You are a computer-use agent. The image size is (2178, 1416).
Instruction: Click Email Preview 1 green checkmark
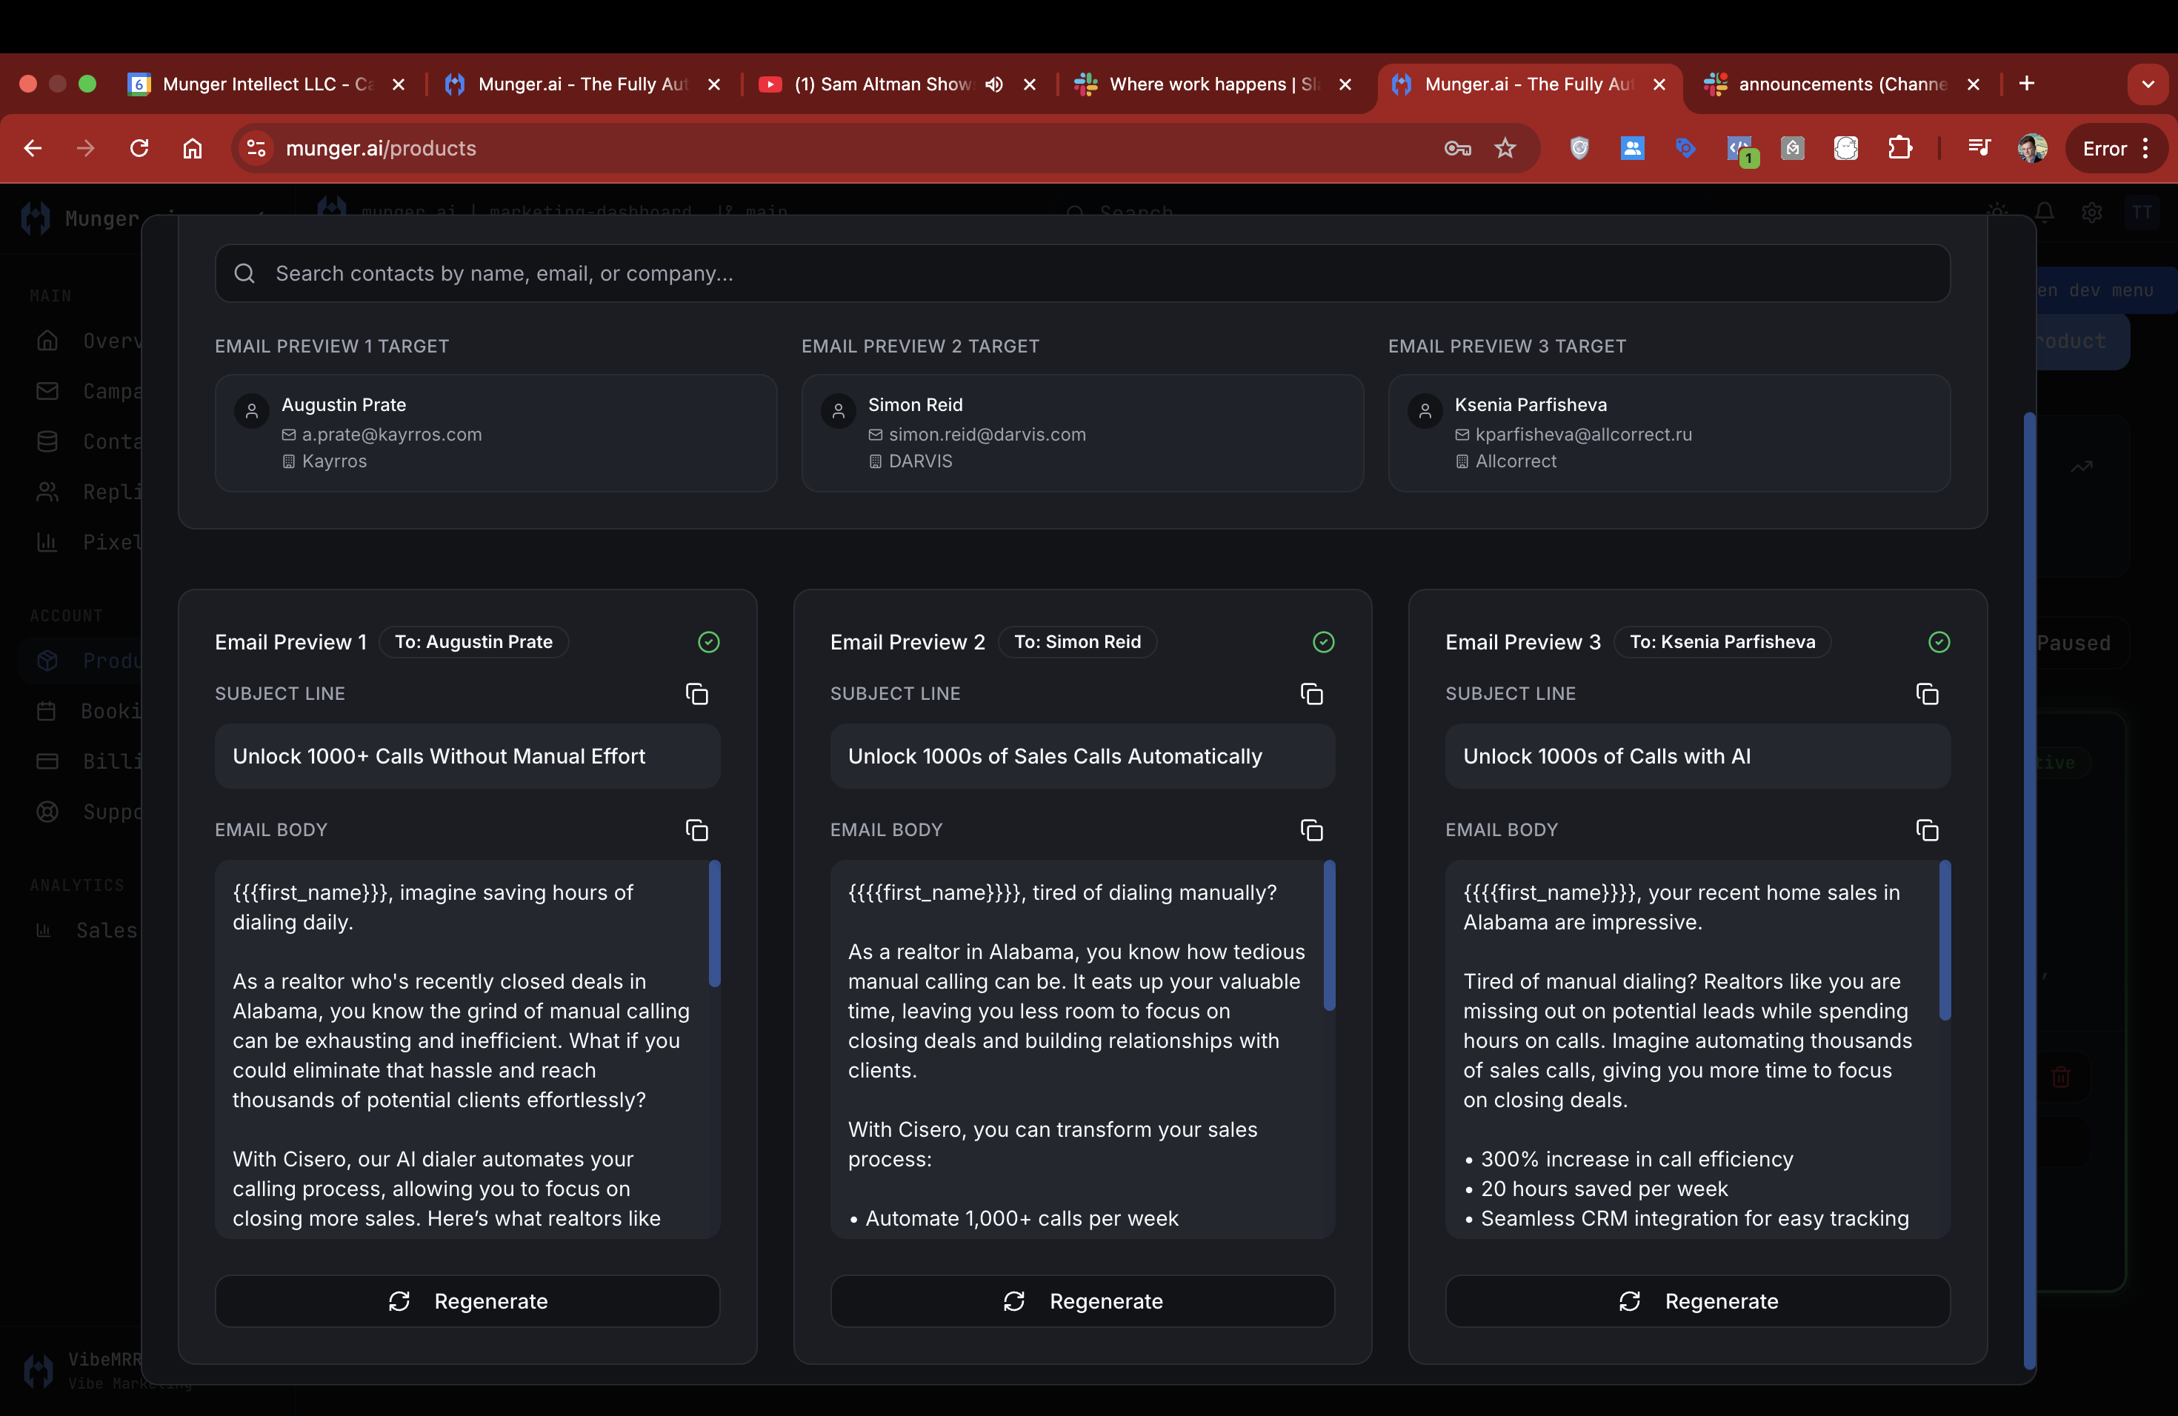point(708,642)
